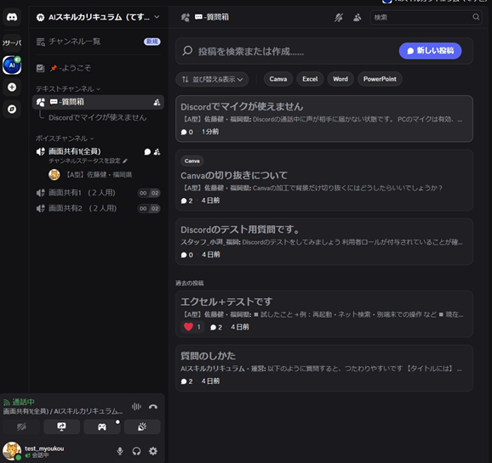Mute microphone in user panel
Screen dimensions: 492x463
(120, 451)
